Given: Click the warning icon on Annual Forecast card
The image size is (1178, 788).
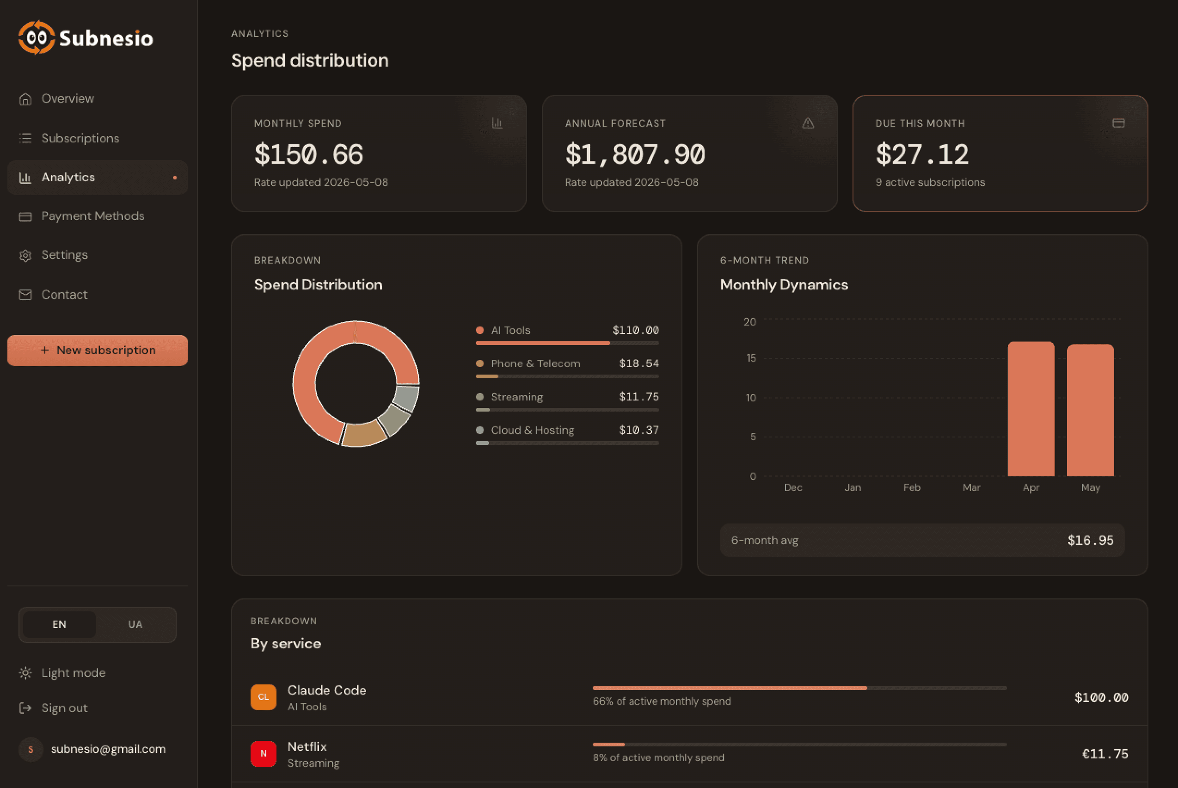Looking at the screenshot, I should point(808,123).
